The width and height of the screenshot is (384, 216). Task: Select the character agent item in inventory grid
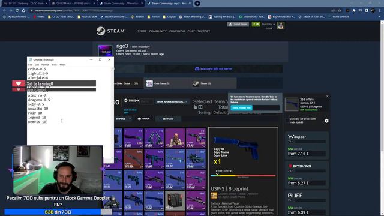[x=175, y=138]
